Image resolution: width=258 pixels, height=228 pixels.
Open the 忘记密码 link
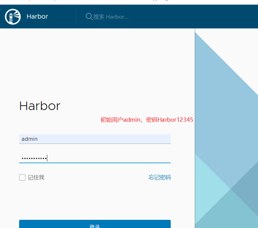coord(160,177)
